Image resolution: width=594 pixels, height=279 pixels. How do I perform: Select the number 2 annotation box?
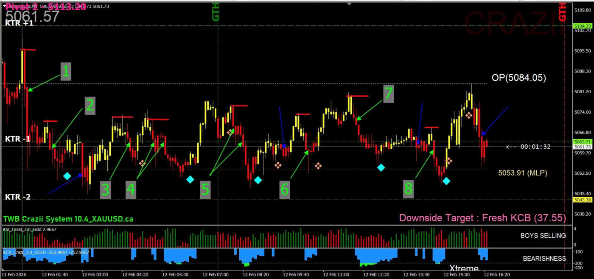coord(90,106)
